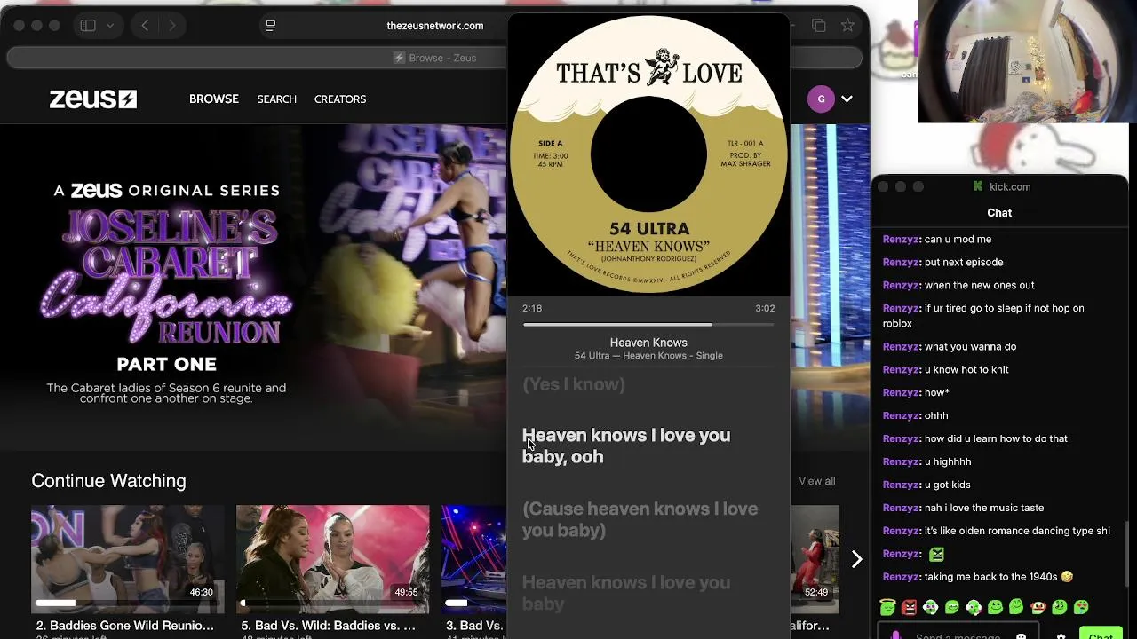Click the 5. Bad Vs. Wild: Baddies title
The image size is (1137, 639).
(x=328, y=626)
